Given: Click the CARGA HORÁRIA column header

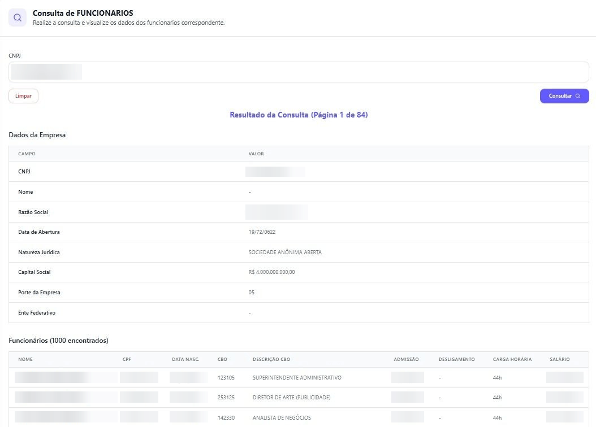Looking at the screenshot, I should [512, 359].
